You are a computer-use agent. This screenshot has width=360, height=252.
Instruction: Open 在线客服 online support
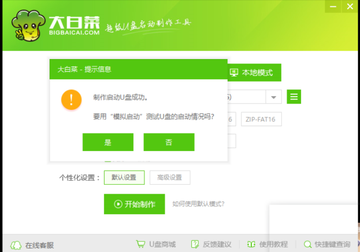pos(40,245)
